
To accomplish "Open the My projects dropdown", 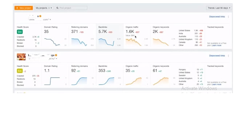I will pyautogui.click(x=44, y=8).
